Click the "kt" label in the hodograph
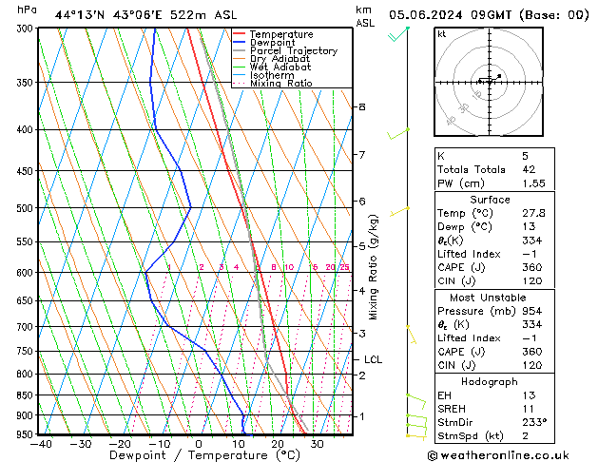This screenshot has height=462, width=598. tap(442, 34)
